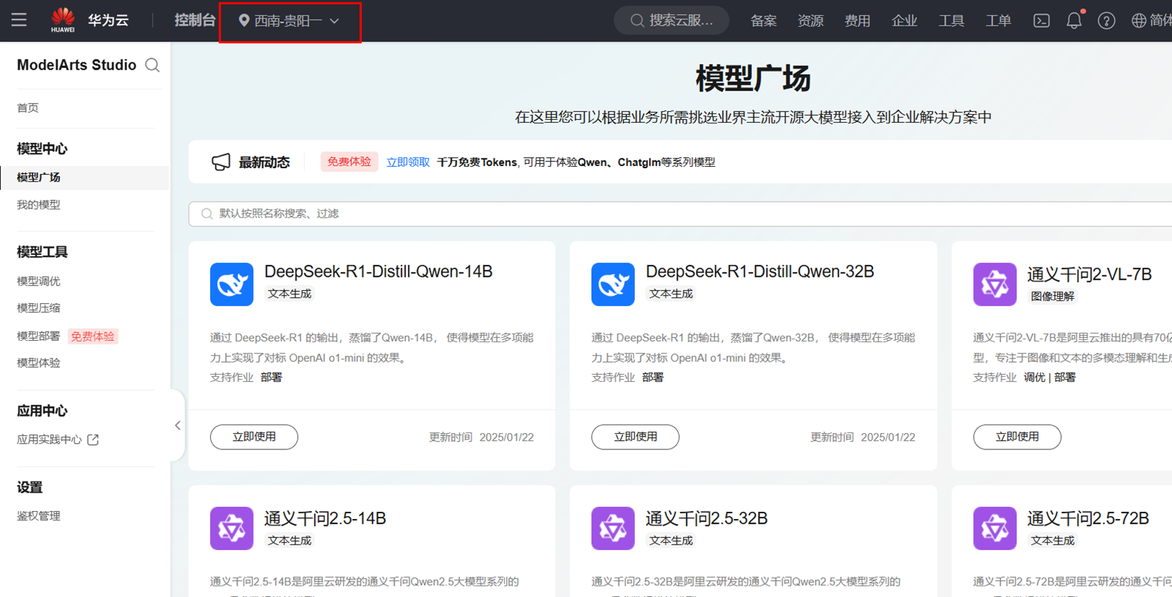
Task: Click the location pin icon for region
Action: 243,21
